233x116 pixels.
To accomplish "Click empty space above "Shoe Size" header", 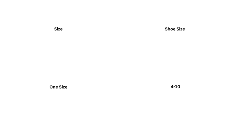I will click(175, 13).
